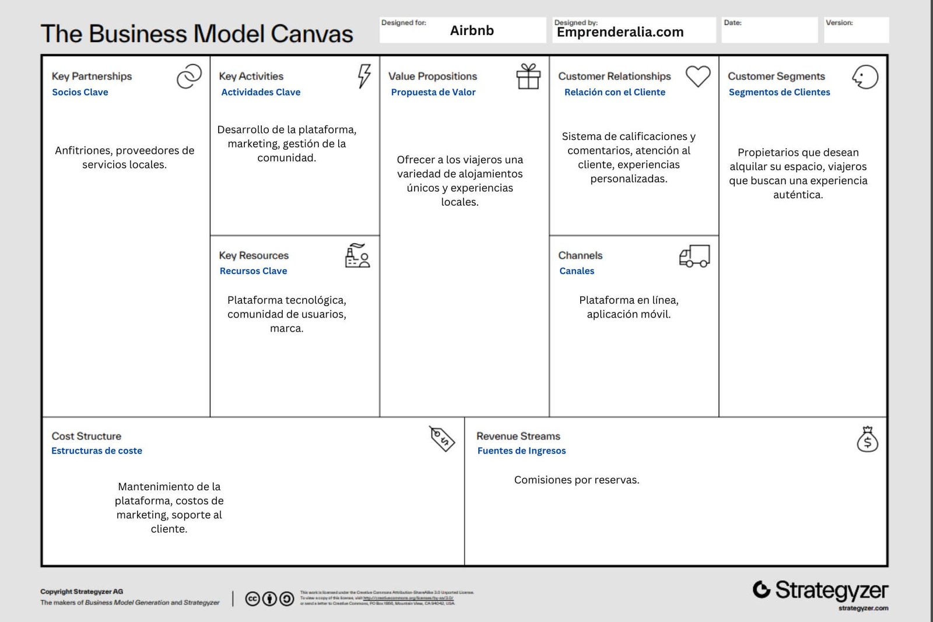933x622 pixels.
Task: Click the Copyright Strategyzer AG text
Action: 82,591
